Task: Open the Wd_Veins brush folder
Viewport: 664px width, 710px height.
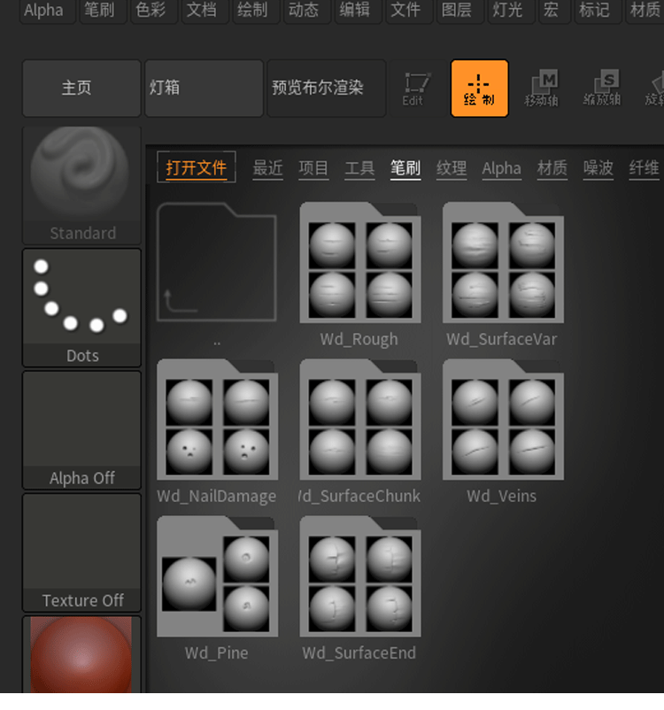Action: pyautogui.click(x=503, y=431)
